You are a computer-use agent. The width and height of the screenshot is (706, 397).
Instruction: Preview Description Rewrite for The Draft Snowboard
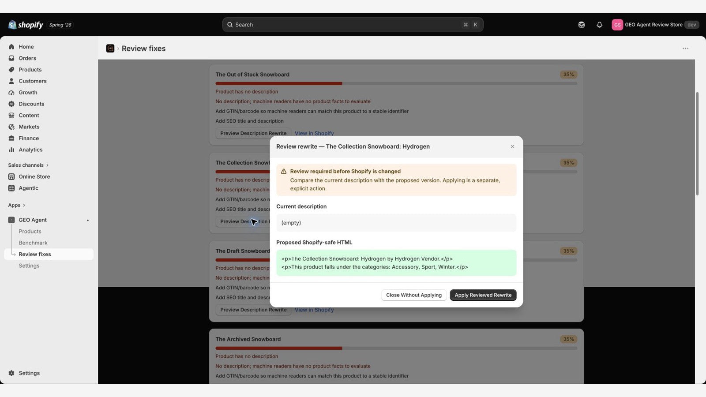[x=253, y=310]
